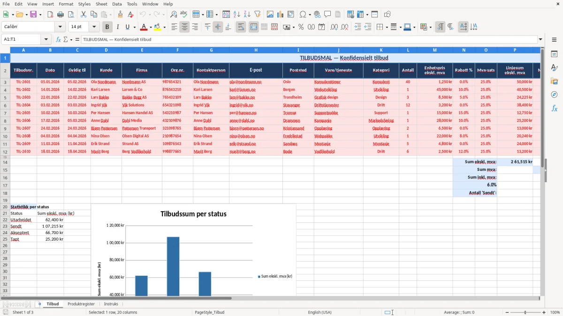Image resolution: width=563 pixels, height=316 pixels.
Task: Click PageStyle_Tilbud in status bar
Action: pyautogui.click(x=209, y=312)
